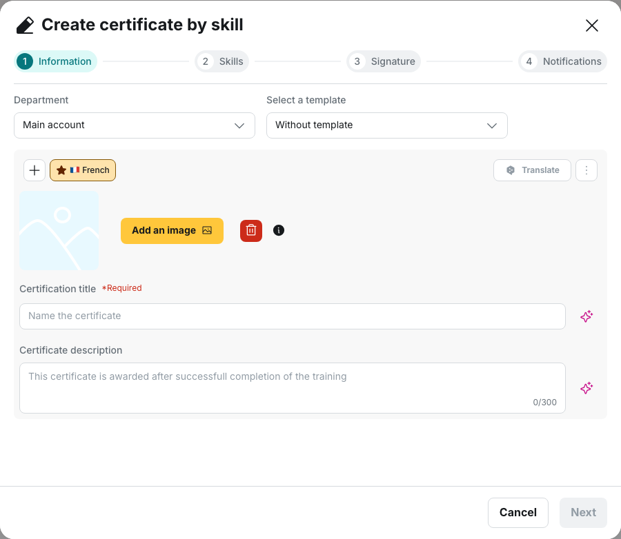
Task: Click the black info icon beside trash
Action: (x=279, y=230)
